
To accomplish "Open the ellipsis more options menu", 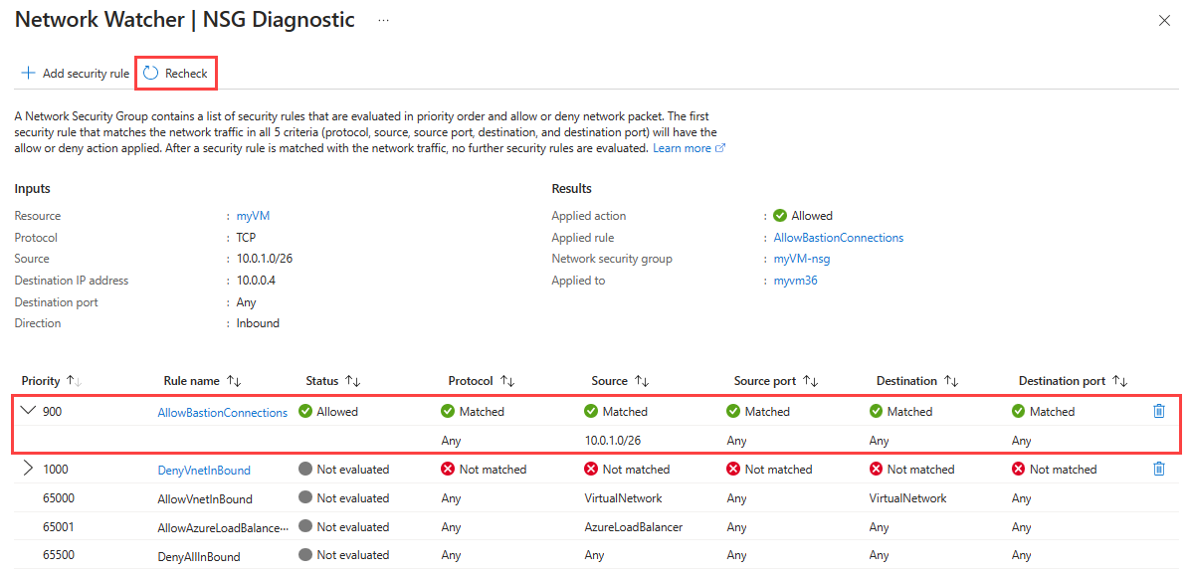I will pyautogui.click(x=383, y=20).
